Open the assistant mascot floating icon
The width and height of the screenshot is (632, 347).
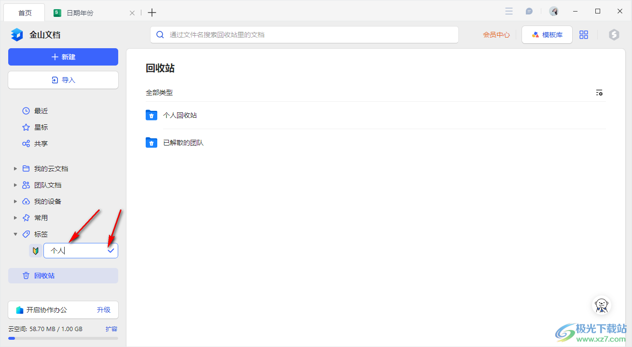click(602, 305)
